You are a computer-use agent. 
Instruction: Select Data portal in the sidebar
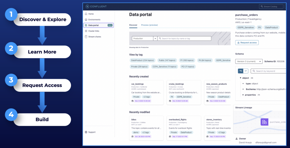[x=99, y=25]
